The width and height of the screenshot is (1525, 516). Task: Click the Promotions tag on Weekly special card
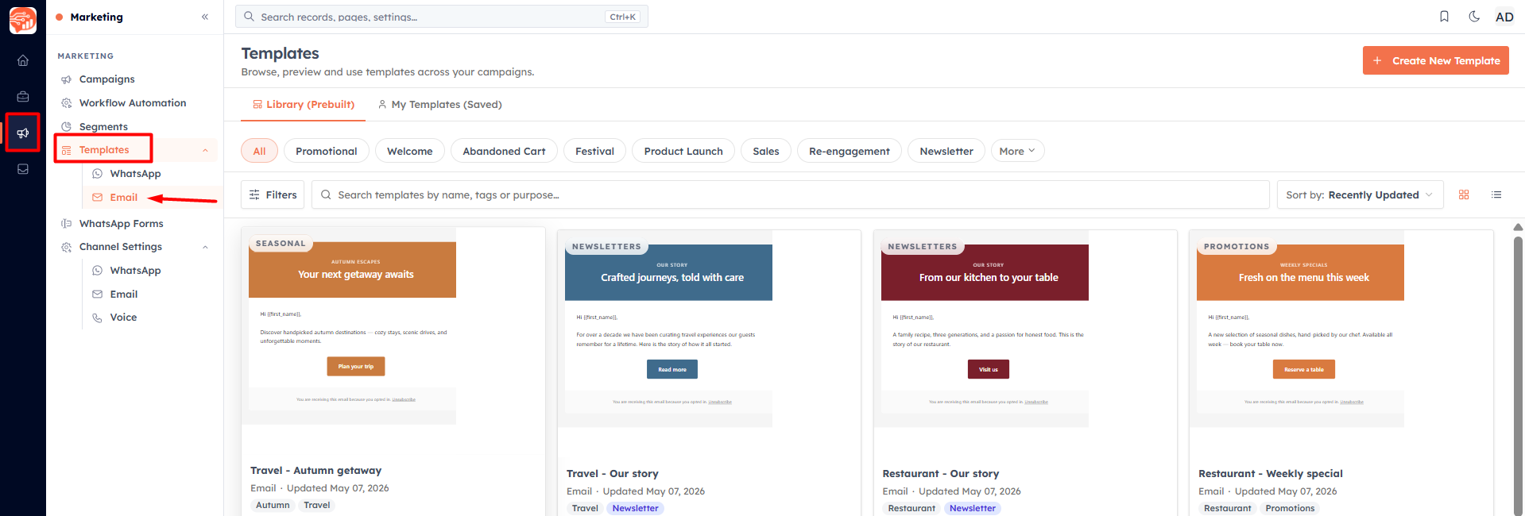(x=1290, y=508)
